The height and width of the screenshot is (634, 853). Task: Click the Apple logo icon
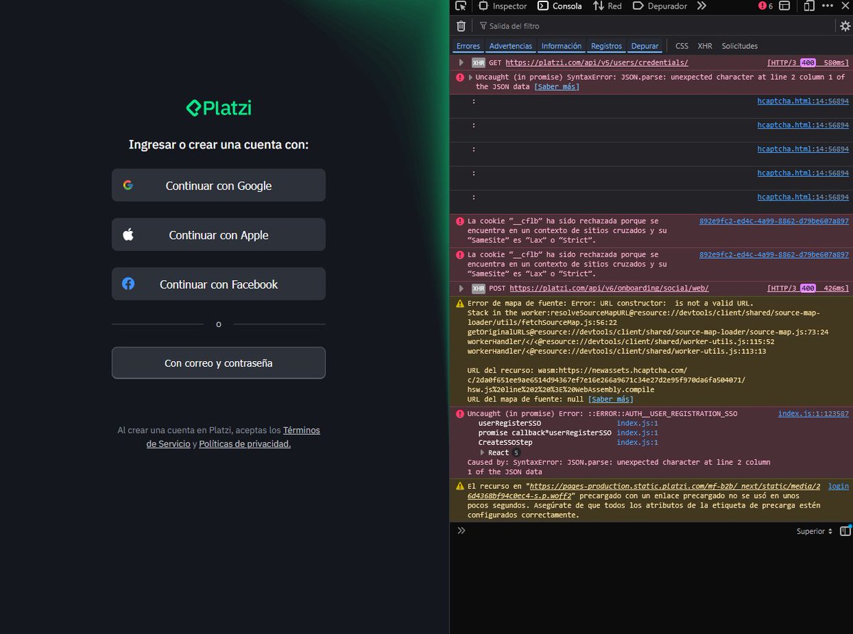pos(128,234)
